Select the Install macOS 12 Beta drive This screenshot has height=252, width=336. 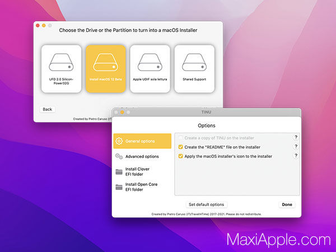click(106, 69)
